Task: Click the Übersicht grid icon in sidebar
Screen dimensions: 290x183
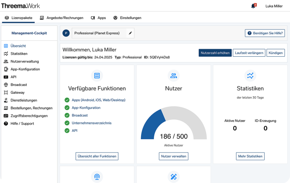Action: coord(6,46)
